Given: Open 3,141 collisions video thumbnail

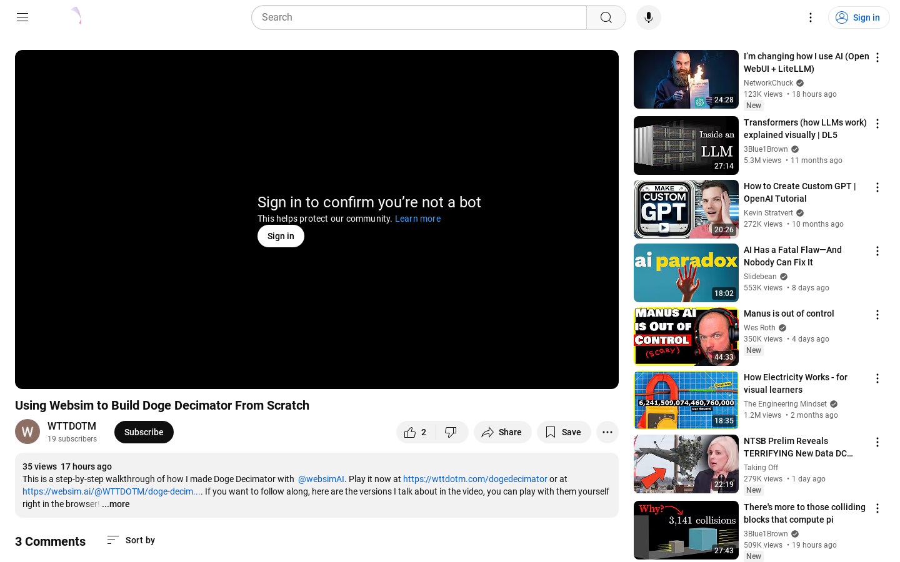Looking at the screenshot, I should [x=686, y=530].
